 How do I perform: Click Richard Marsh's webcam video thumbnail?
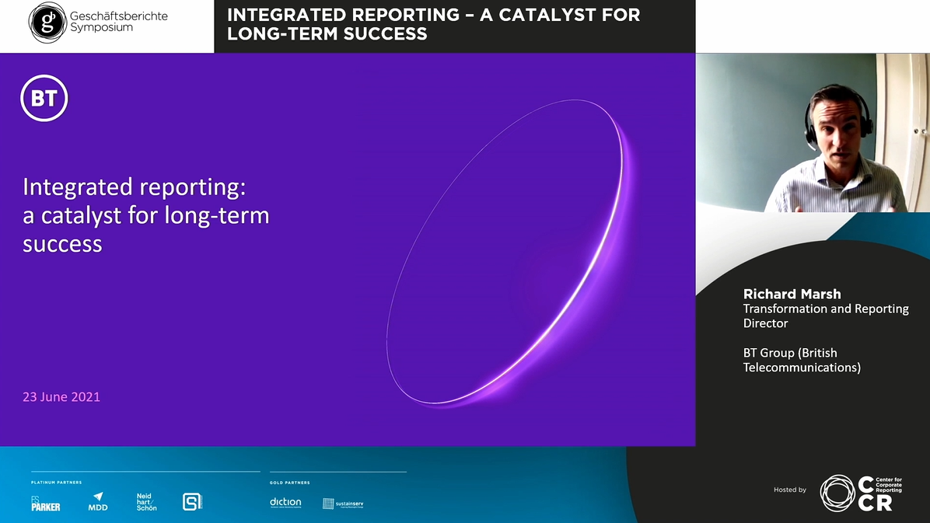813,132
